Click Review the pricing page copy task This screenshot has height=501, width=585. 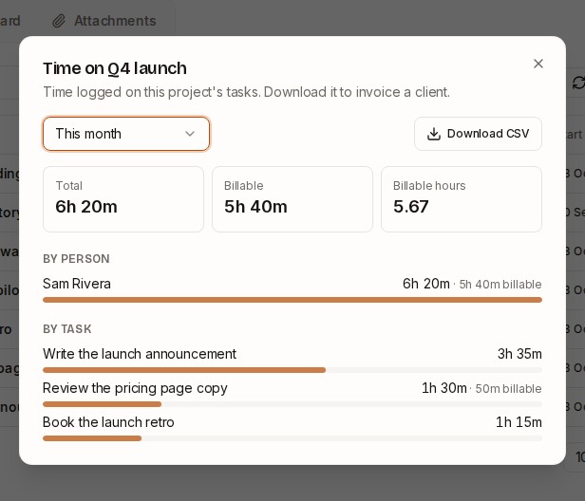click(135, 388)
